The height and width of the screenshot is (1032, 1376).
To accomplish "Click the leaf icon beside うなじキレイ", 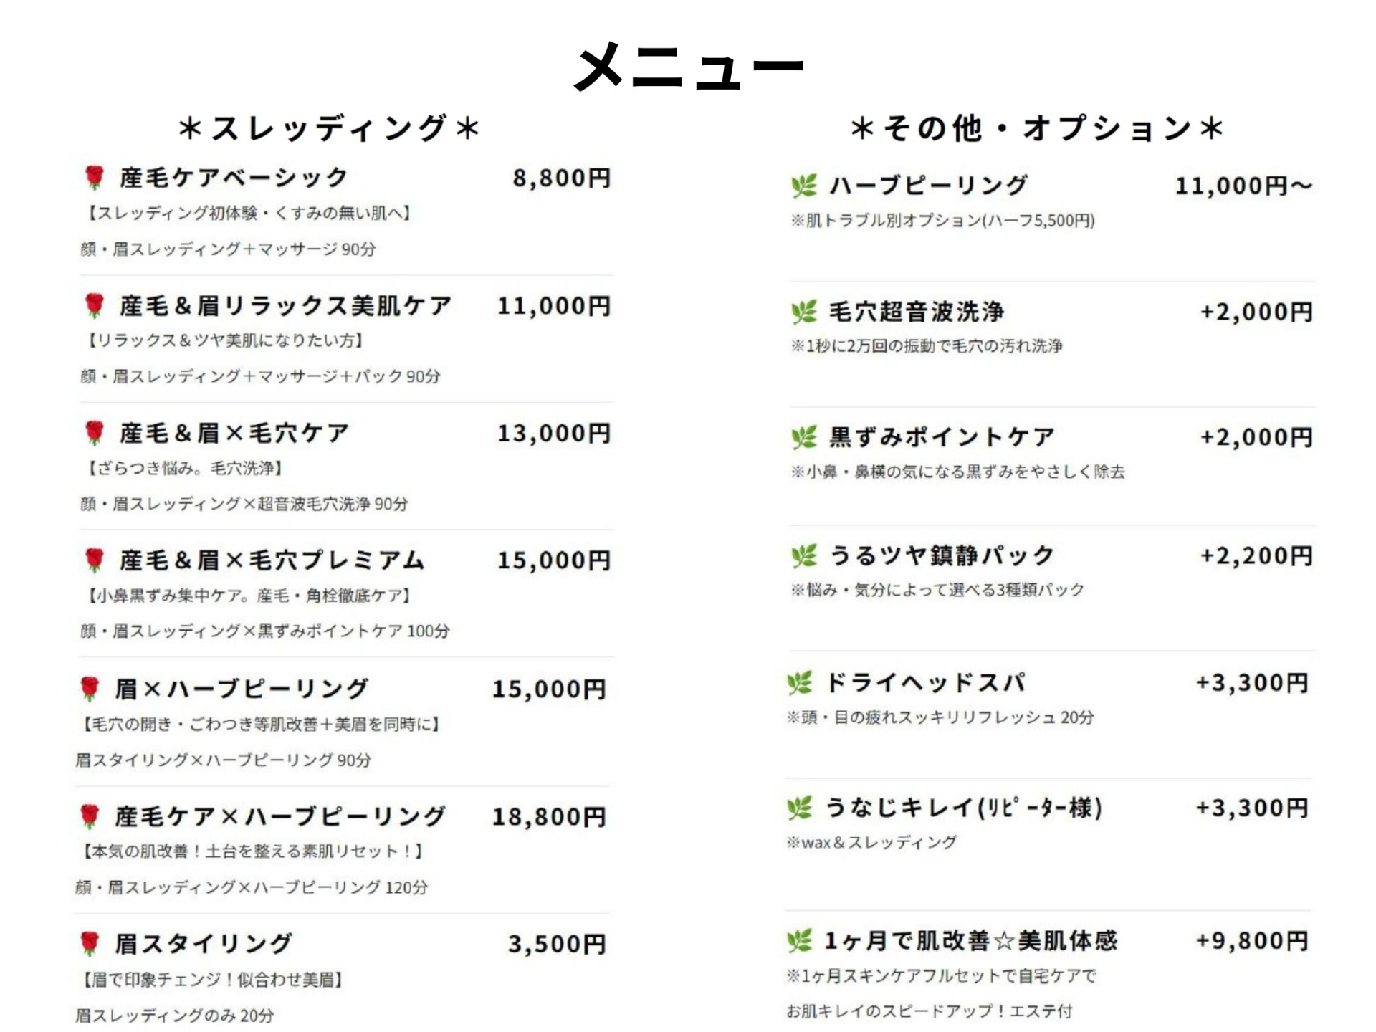I will (x=800, y=808).
